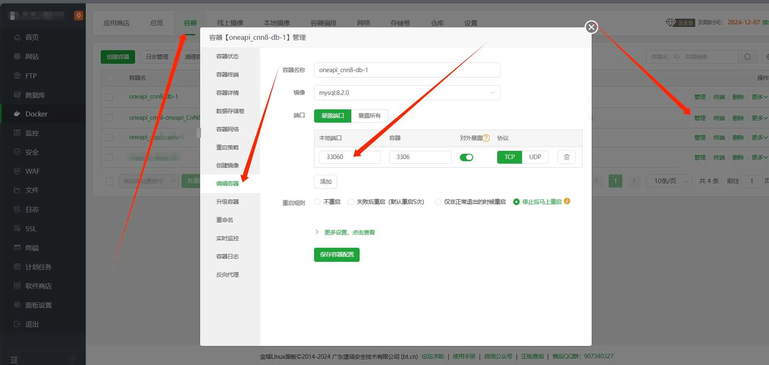The width and height of the screenshot is (769, 365).
Task: Select the TCP protocol button
Action: (x=510, y=157)
